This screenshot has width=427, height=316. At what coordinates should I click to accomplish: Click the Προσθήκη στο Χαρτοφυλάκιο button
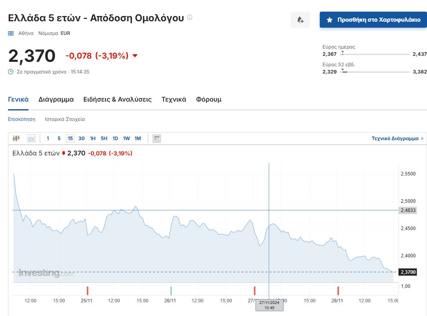click(373, 20)
